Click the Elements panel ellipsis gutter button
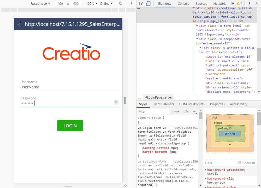This screenshot has height=188, width=261. [x=139, y=8]
